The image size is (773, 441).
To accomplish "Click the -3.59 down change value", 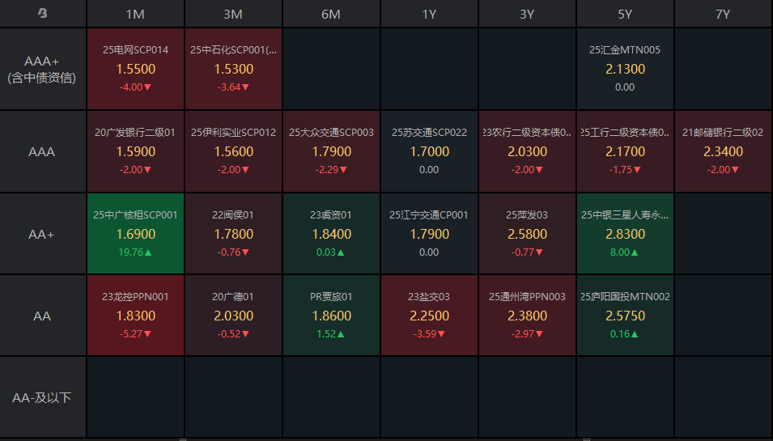I will pyautogui.click(x=429, y=334).
